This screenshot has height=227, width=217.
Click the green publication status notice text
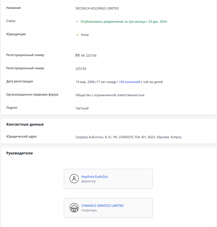coord(124,21)
